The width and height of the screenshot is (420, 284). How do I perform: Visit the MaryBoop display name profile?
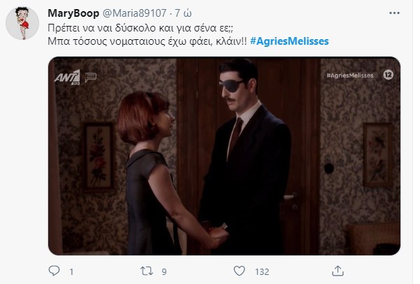[73, 13]
